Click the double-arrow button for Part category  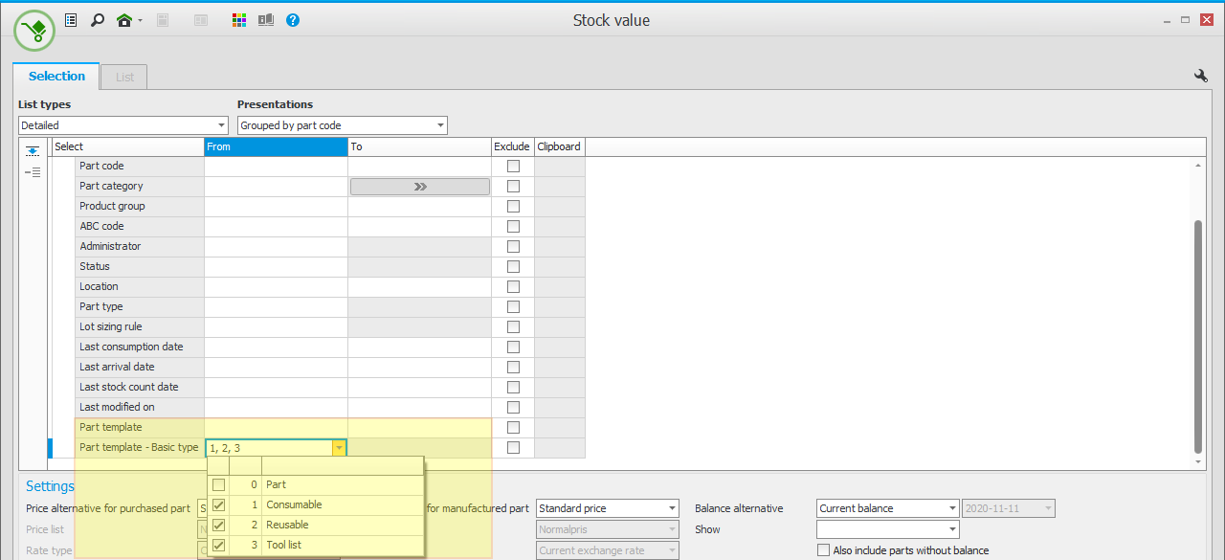419,187
